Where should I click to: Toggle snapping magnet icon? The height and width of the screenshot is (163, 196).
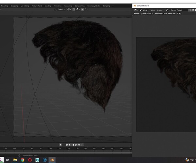pos(74,9)
